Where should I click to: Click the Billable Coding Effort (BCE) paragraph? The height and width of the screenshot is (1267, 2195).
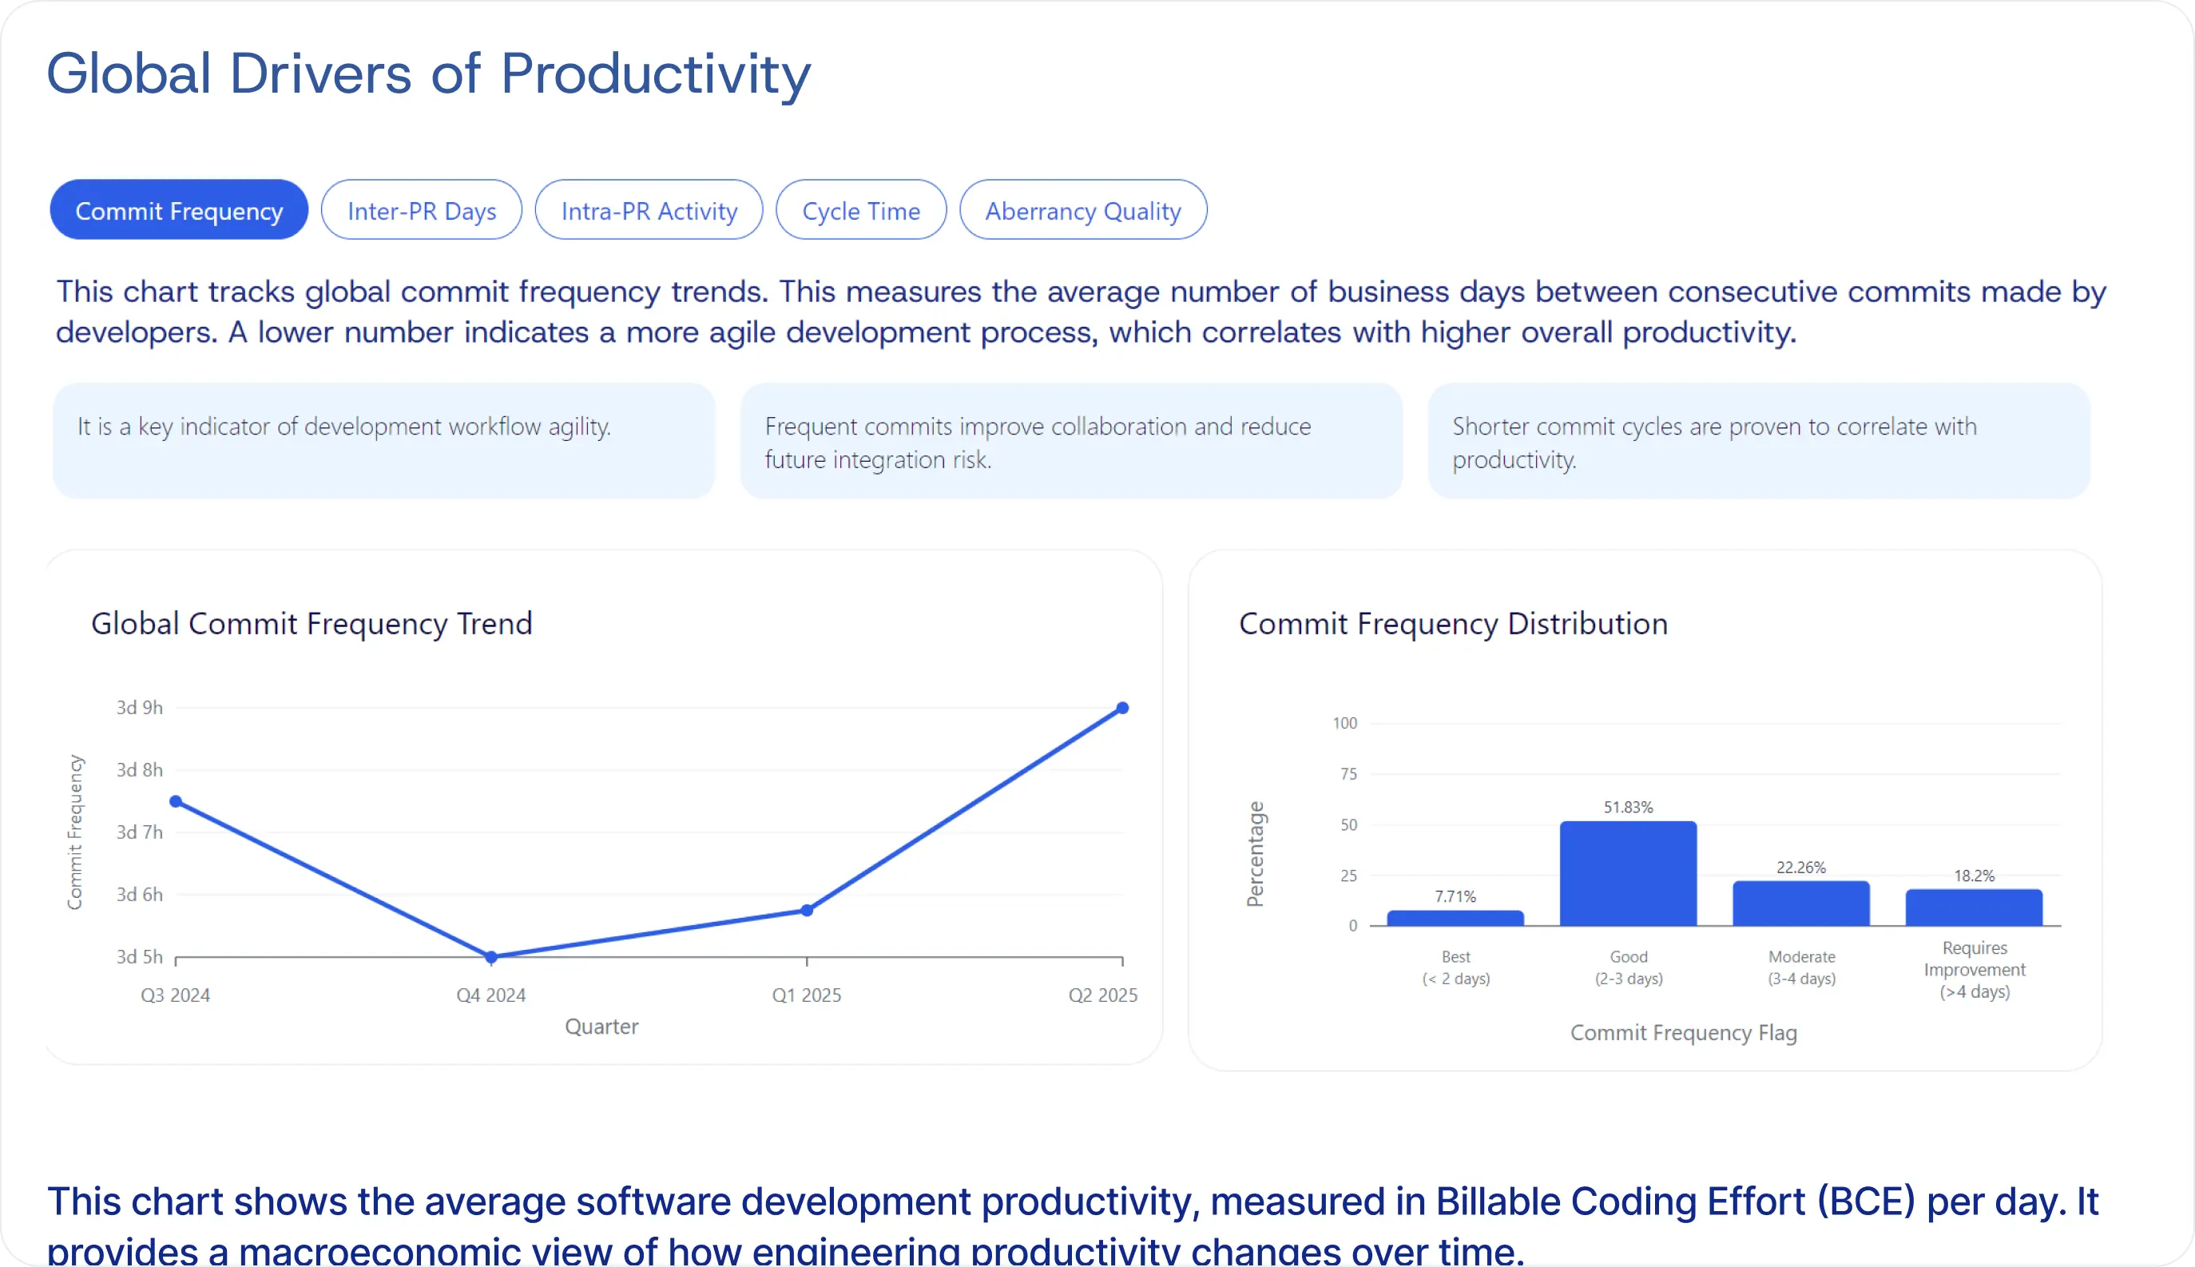[1073, 1225]
